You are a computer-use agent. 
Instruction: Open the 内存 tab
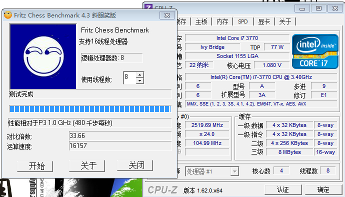pos(222,21)
